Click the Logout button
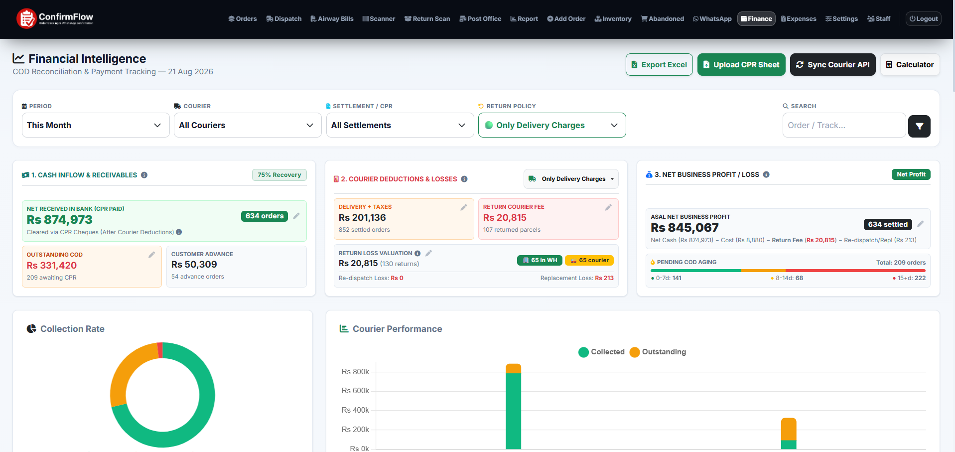Image resolution: width=955 pixels, height=452 pixels. (923, 19)
